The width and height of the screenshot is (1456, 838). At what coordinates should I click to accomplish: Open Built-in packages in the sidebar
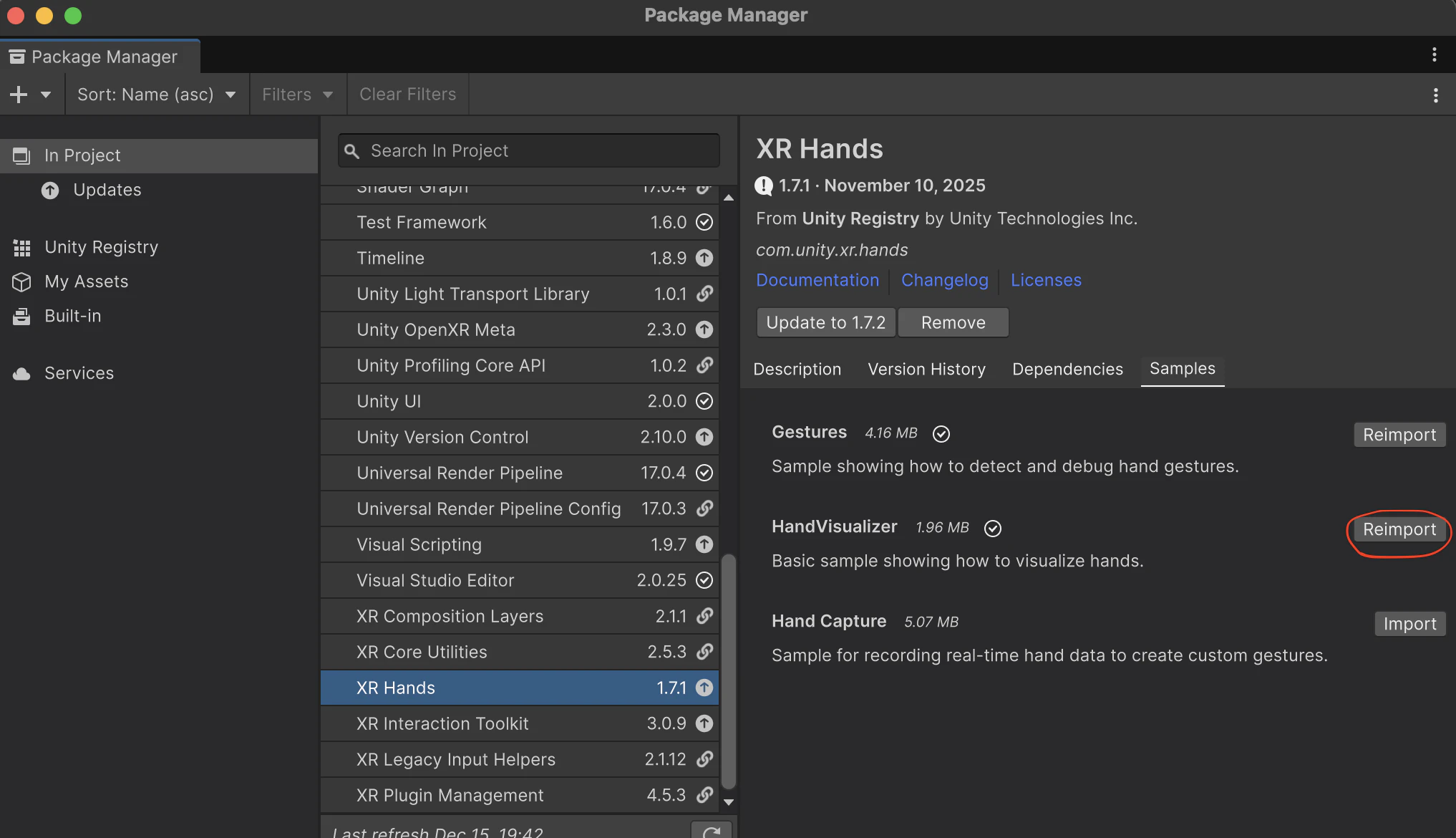[159, 316]
